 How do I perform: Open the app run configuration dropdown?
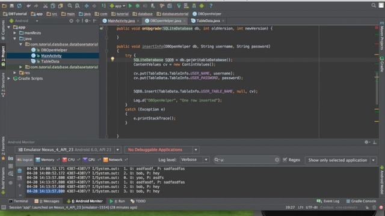tap(118, 5)
